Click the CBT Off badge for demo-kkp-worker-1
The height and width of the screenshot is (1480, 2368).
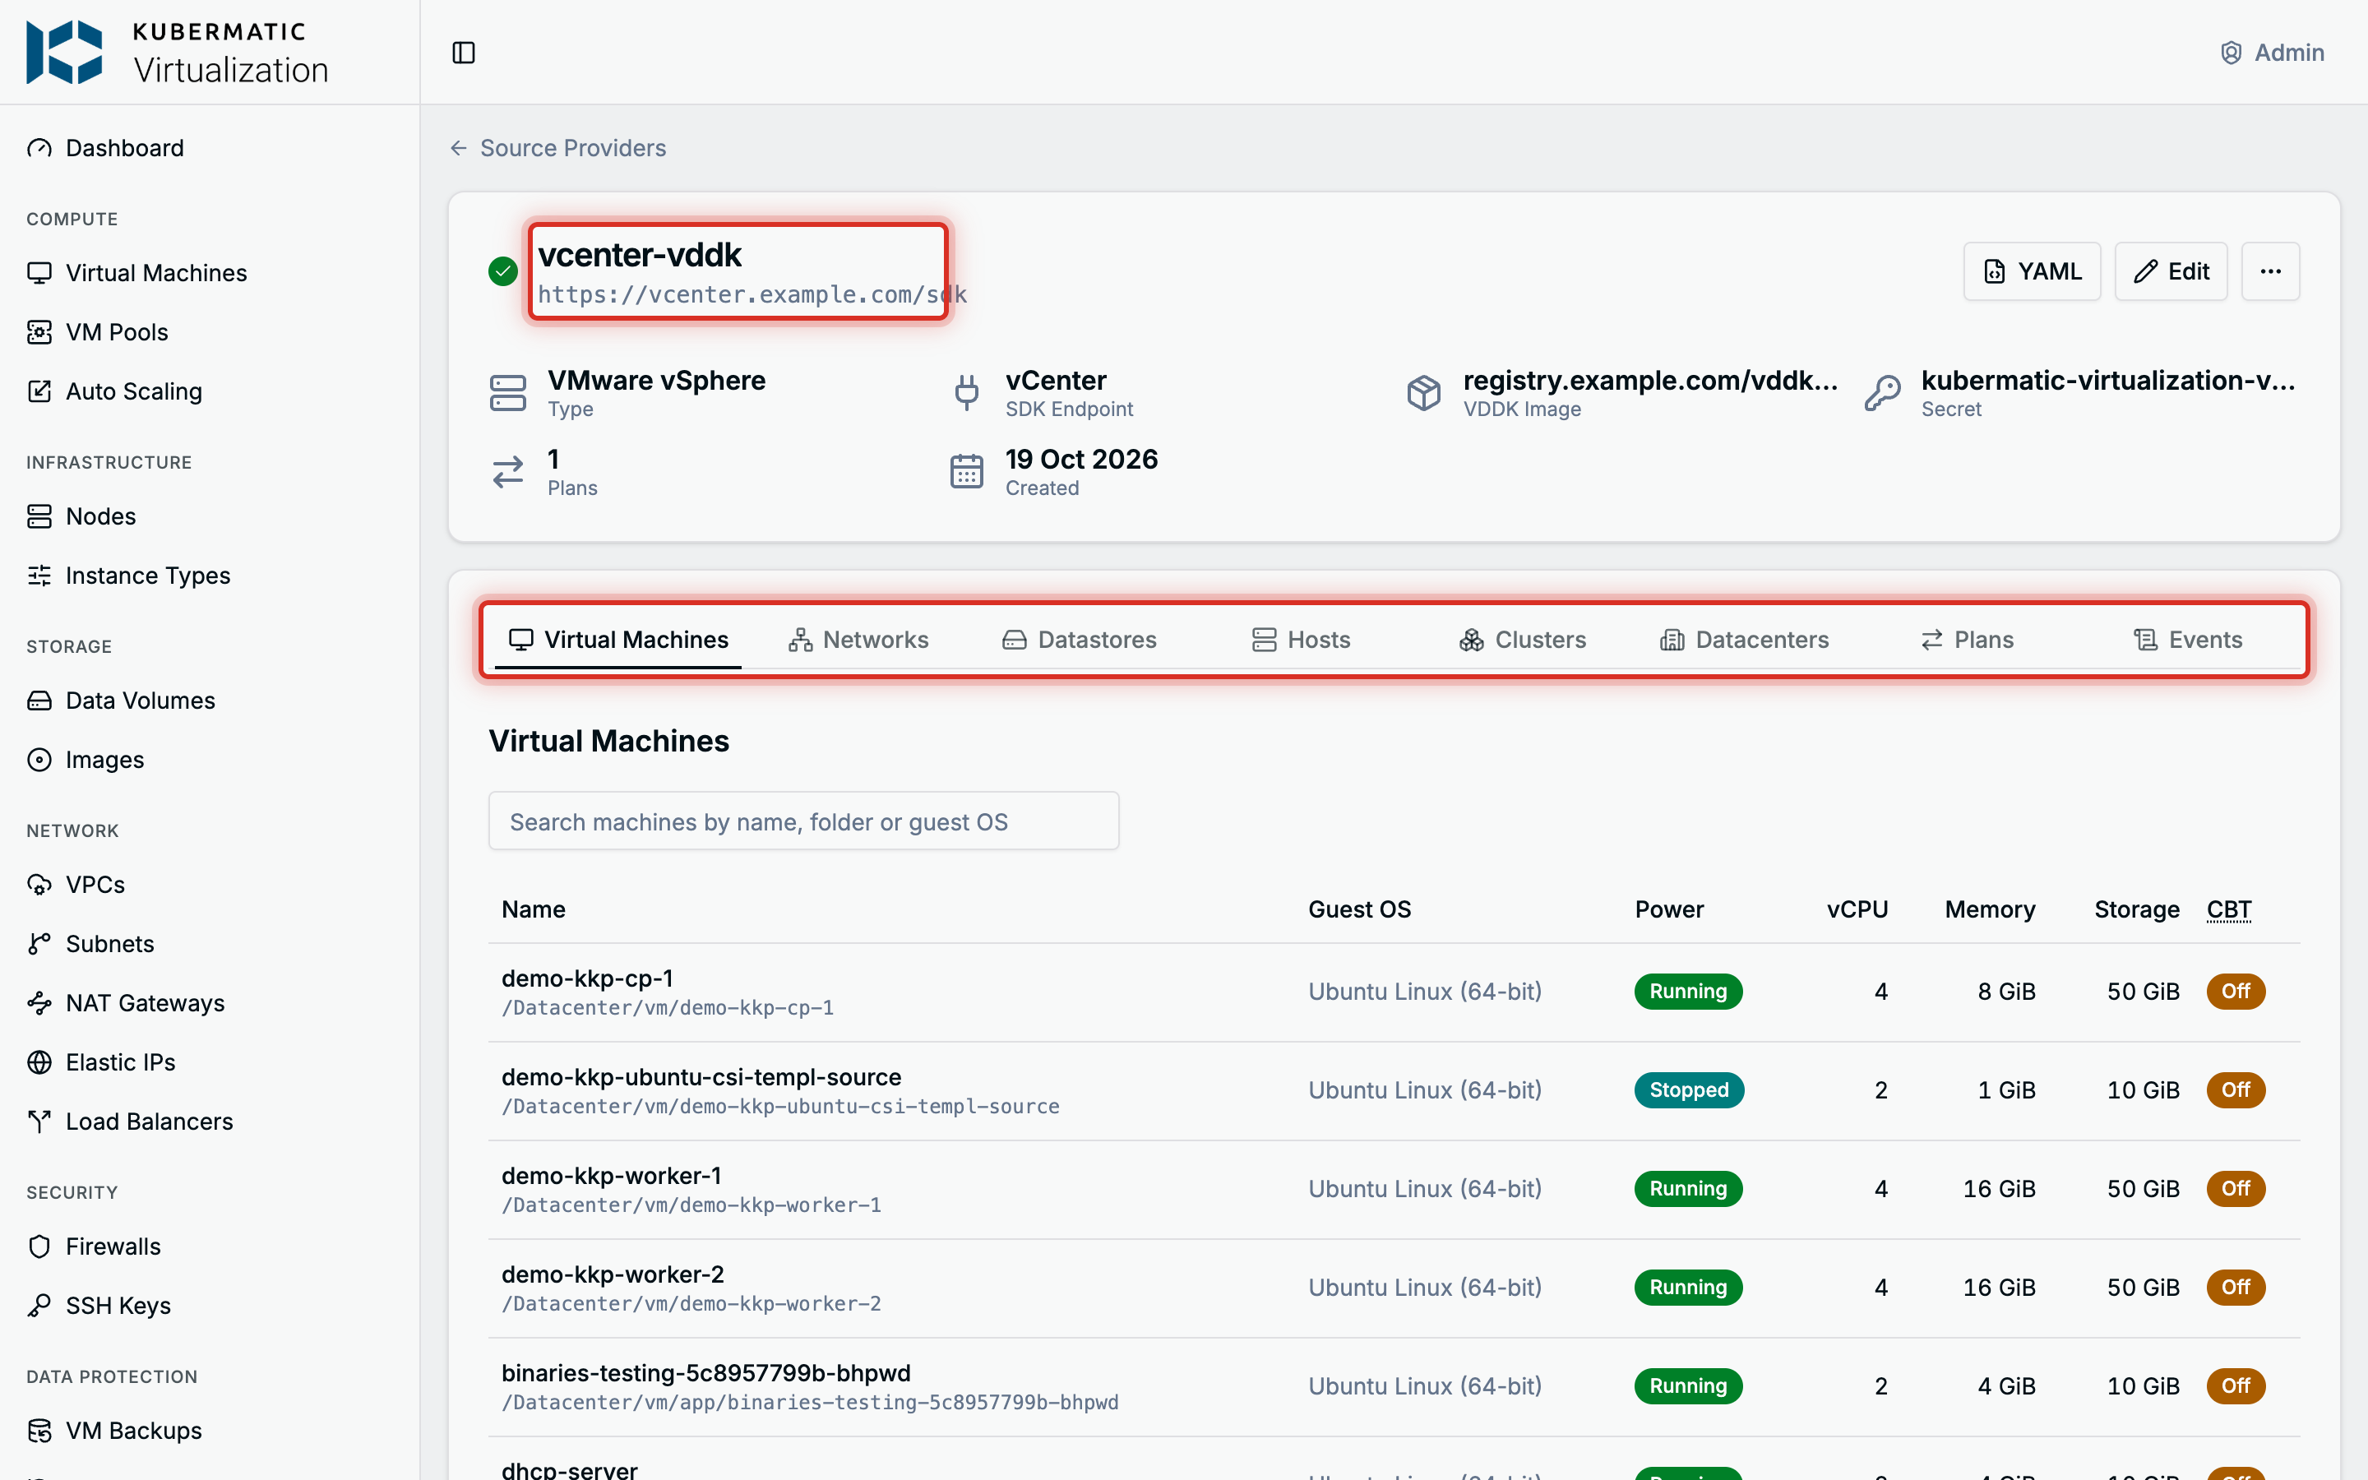pyautogui.click(x=2235, y=1188)
